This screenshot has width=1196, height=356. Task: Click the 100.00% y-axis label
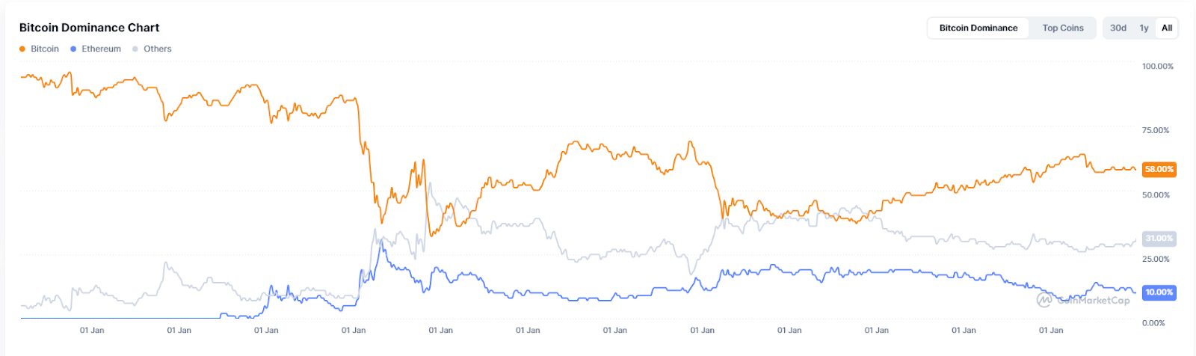[1157, 67]
